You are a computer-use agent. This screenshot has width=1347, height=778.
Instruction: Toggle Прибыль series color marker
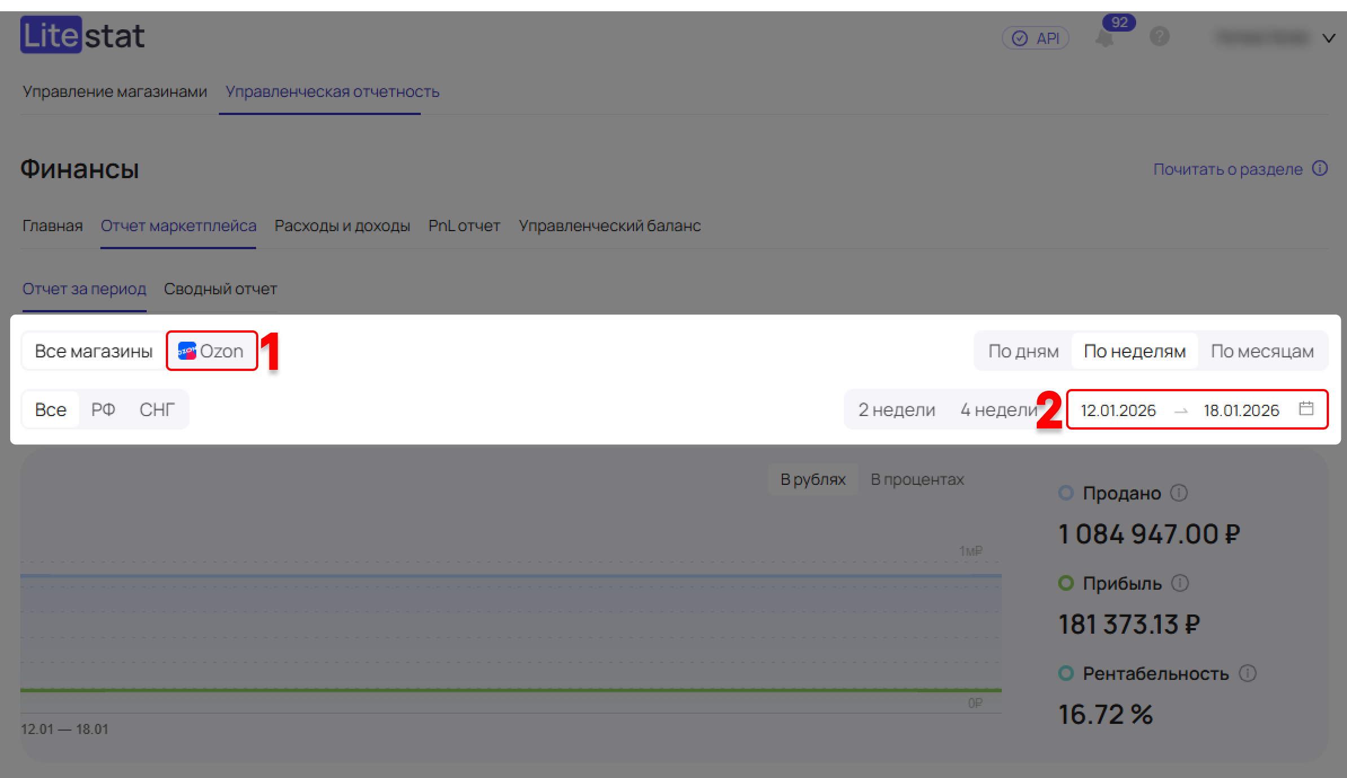(1066, 583)
